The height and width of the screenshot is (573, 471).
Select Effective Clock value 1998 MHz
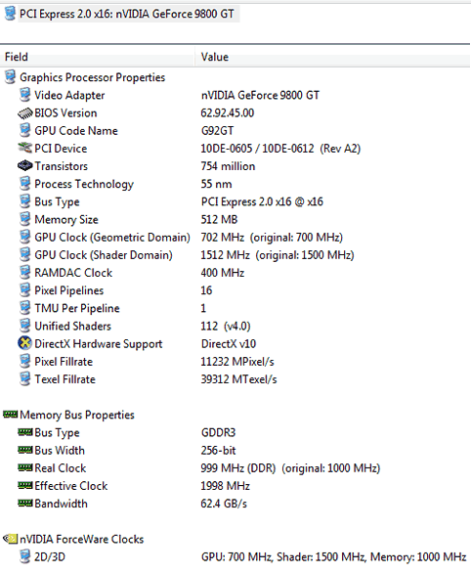(226, 486)
